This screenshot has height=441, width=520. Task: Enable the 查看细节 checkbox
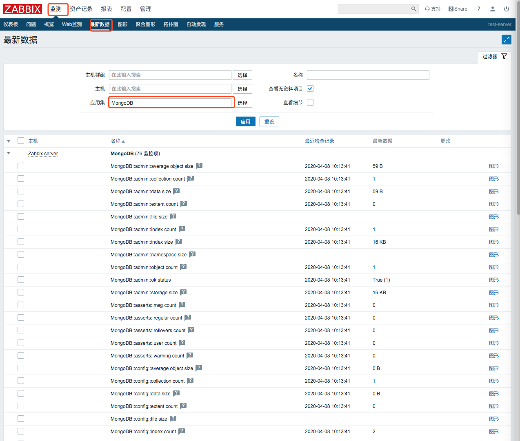(x=310, y=102)
